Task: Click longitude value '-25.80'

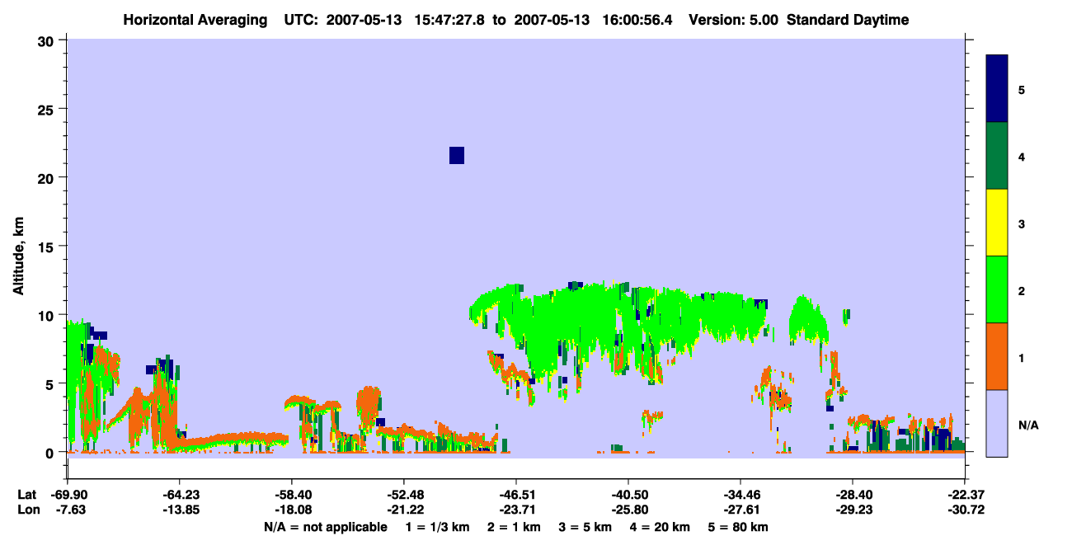Action: (628, 510)
